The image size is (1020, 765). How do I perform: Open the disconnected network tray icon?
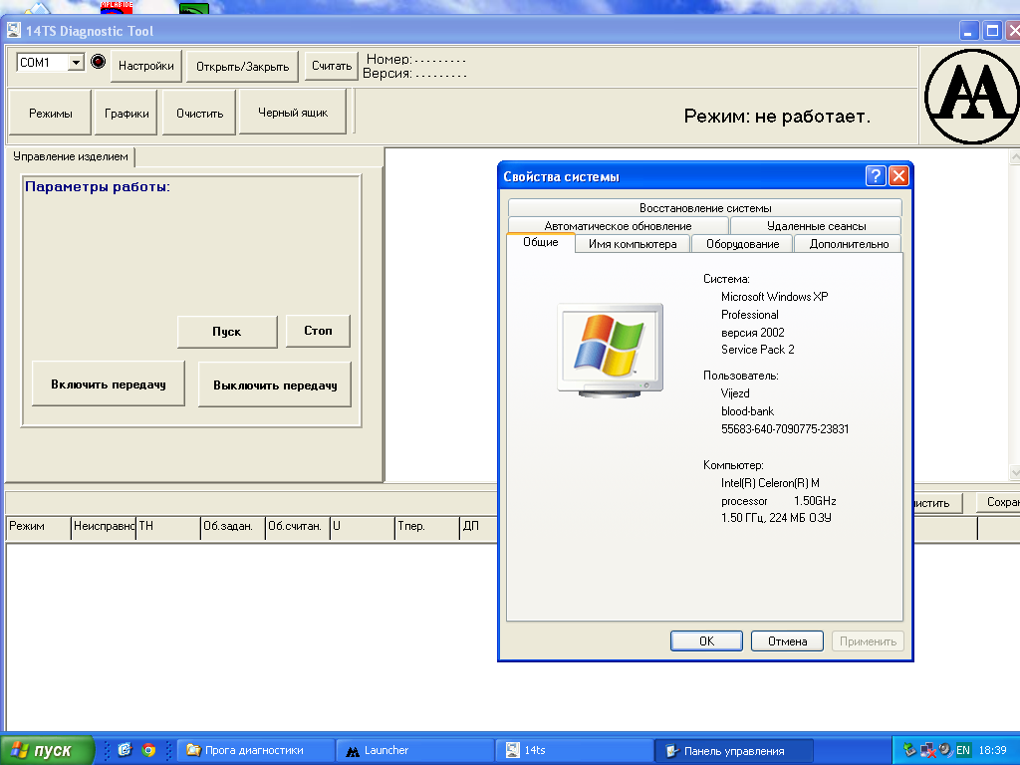[x=927, y=750]
